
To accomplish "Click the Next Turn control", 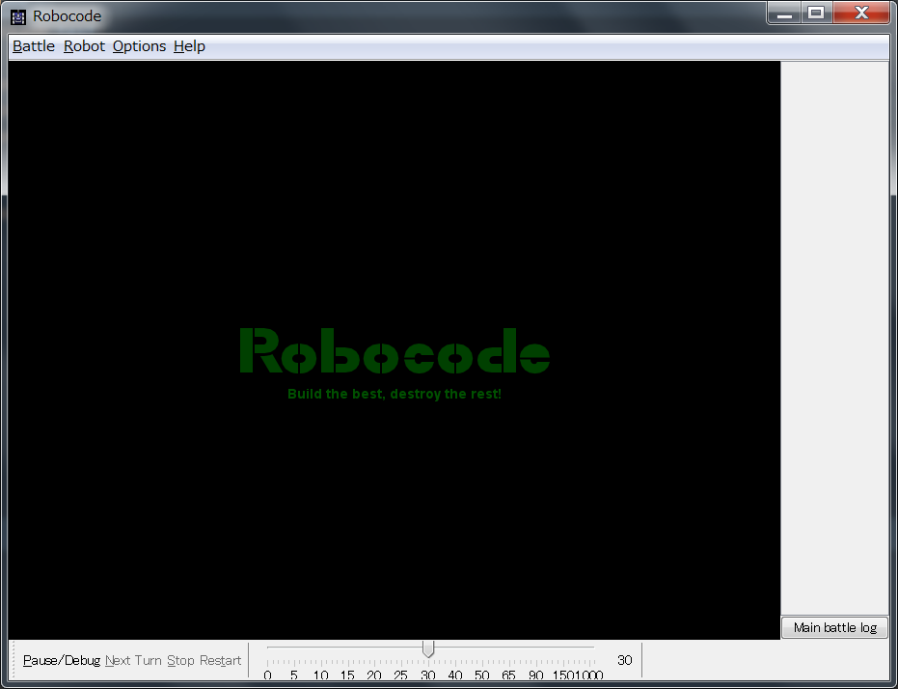I will pos(134,660).
